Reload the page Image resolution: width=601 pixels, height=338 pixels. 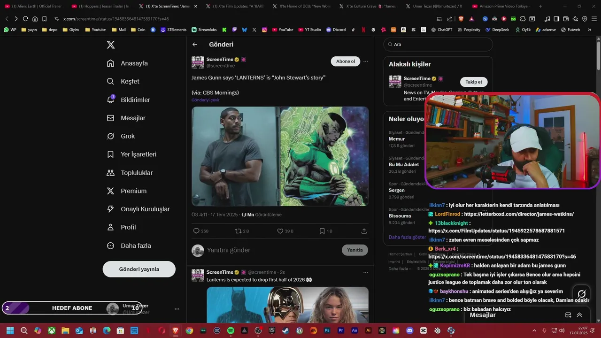(25, 19)
